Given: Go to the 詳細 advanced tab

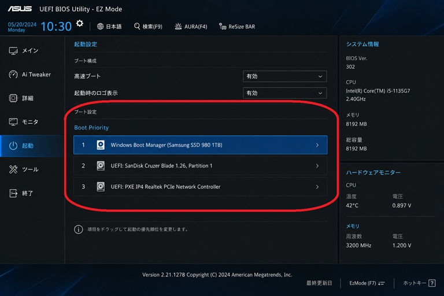Looking at the screenshot, I should pyautogui.click(x=32, y=98).
